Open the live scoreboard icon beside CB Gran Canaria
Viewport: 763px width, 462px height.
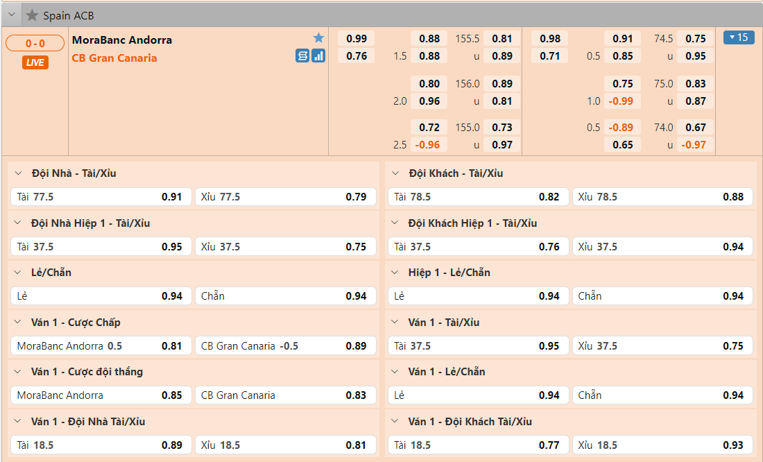point(302,56)
